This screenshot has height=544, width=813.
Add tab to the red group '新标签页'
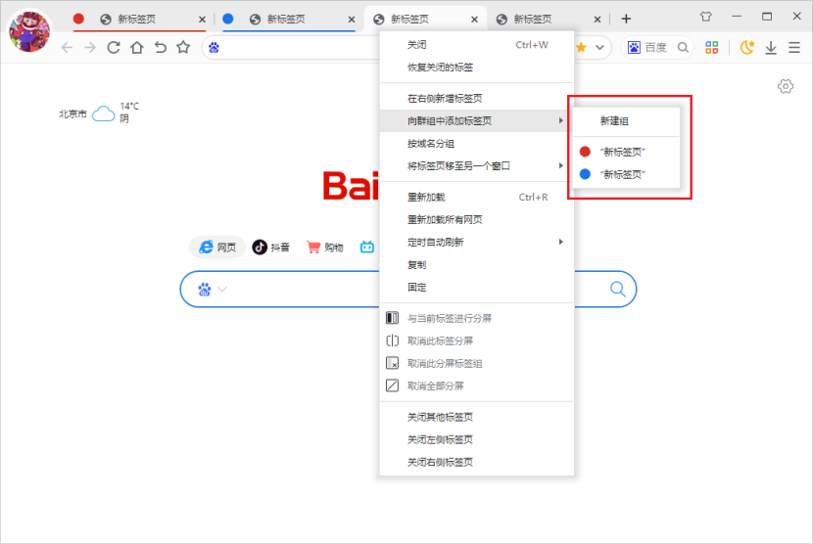click(x=622, y=152)
